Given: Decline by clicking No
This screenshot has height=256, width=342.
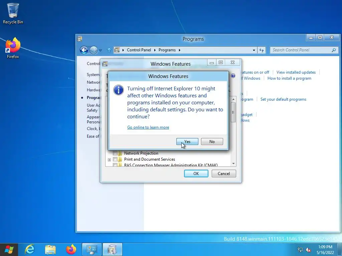Looking at the screenshot, I should point(212,141).
